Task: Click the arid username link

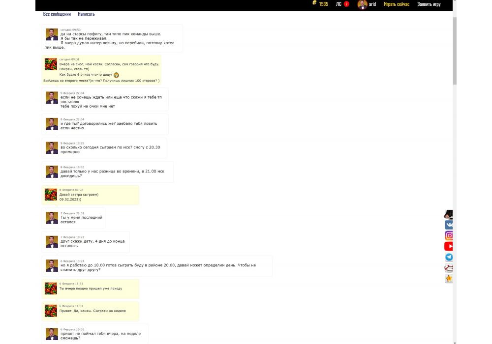Action: click(x=372, y=4)
